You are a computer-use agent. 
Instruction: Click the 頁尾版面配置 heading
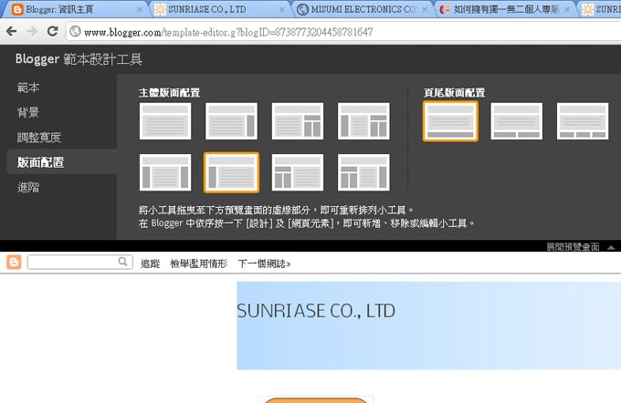(454, 92)
